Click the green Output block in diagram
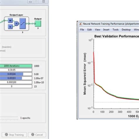Image resolution: width=139 pixels, height=139 pixels. (38, 23)
